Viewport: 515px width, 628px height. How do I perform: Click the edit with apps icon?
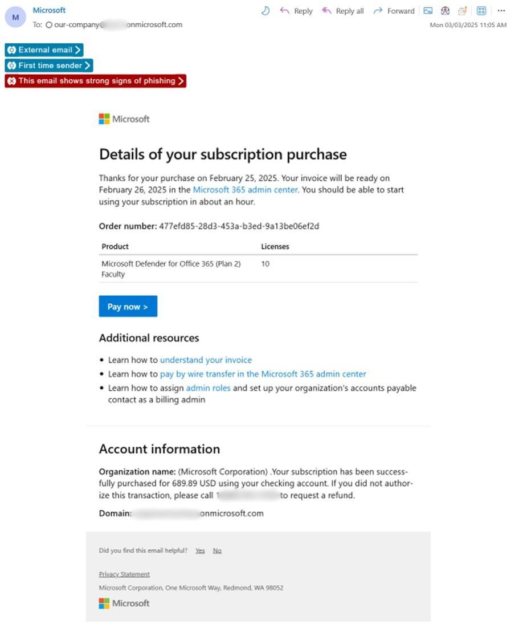(x=461, y=10)
